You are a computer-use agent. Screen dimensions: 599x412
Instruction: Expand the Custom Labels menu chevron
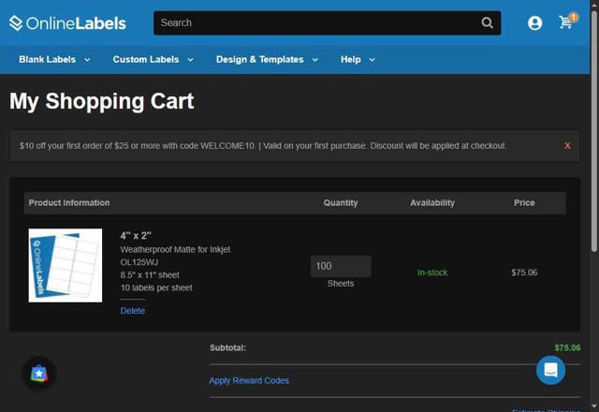pos(190,60)
